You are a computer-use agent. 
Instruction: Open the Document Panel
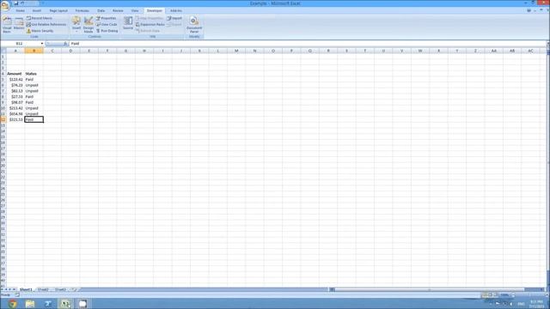[194, 25]
